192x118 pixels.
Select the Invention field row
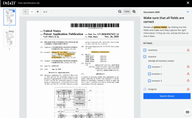coord(167,50)
